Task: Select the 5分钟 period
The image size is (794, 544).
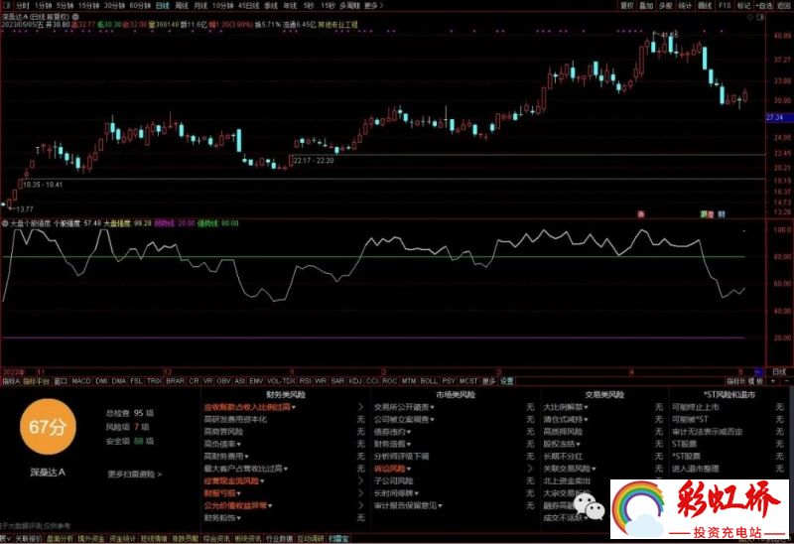Action: (65, 6)
